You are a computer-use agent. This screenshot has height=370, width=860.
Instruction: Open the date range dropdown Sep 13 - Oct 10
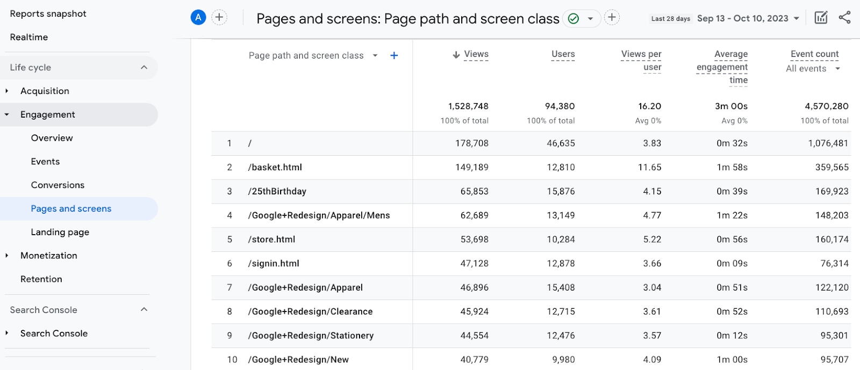(748, 18)
